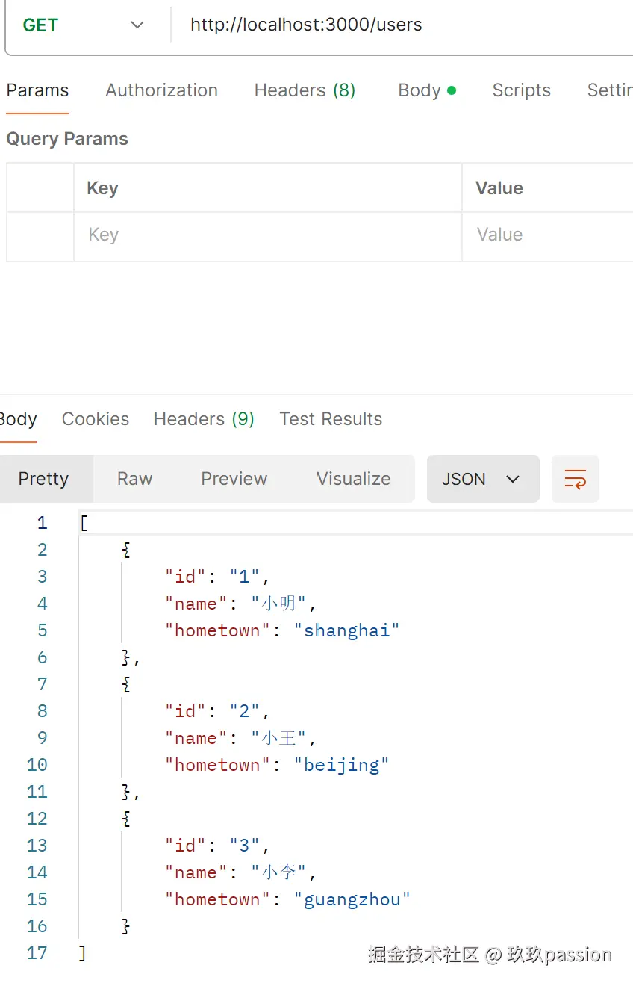
Task: Click the wrap lines icon button
Action: click(575, 479)
